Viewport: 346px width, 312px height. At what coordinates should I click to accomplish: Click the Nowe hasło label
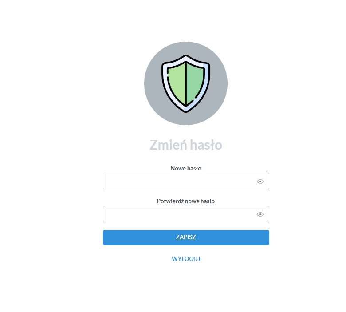coord(186,169)
